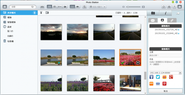Screen dimensions: 185x95
Task: Share to Plurk
Action: pyautogui.click(x=151, y=84)
